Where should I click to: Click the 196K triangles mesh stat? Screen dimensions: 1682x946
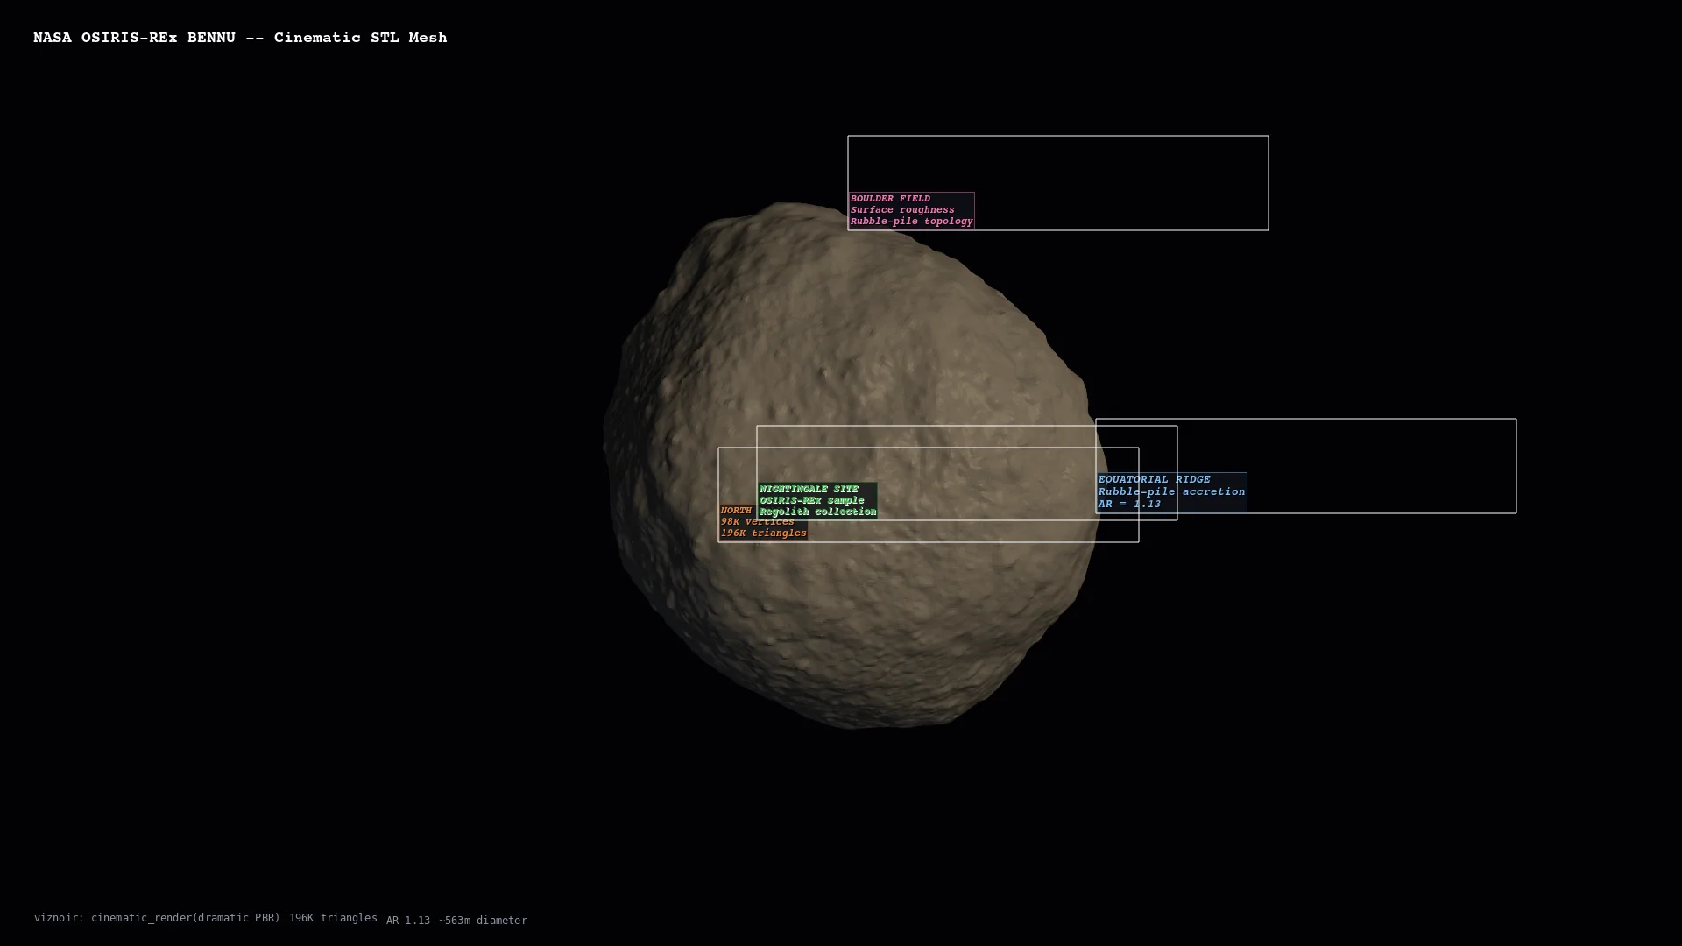click(763, 532)
